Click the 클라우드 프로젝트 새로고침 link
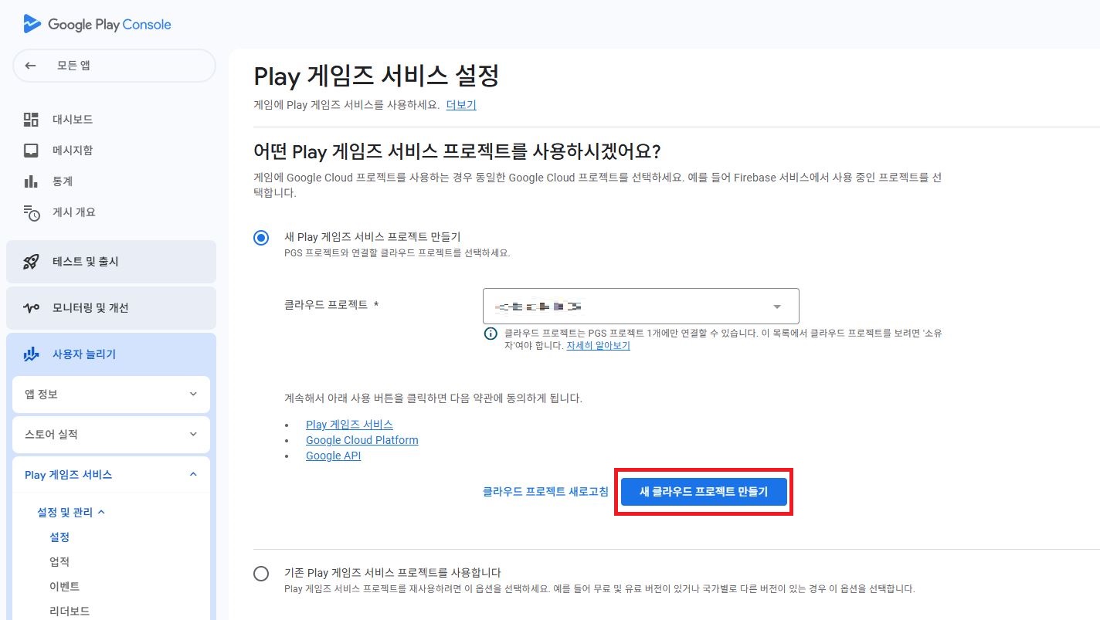Image resolution: width=1100 pixels, height=620 pixels. [x=545, y=492]
